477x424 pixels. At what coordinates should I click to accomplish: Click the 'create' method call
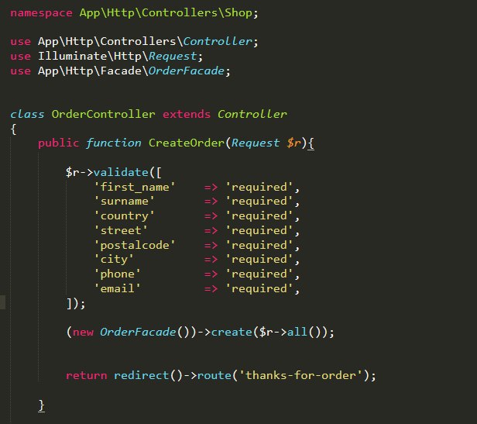pos(232,332)
